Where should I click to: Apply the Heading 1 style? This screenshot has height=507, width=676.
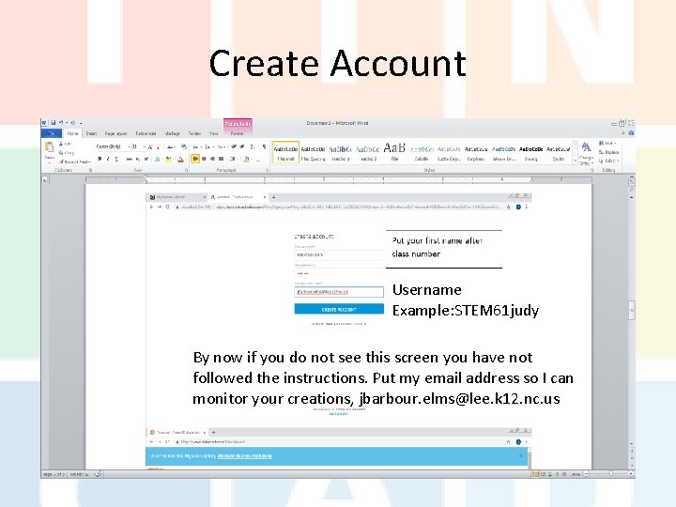pyautogui.click(x=341, y=153)
